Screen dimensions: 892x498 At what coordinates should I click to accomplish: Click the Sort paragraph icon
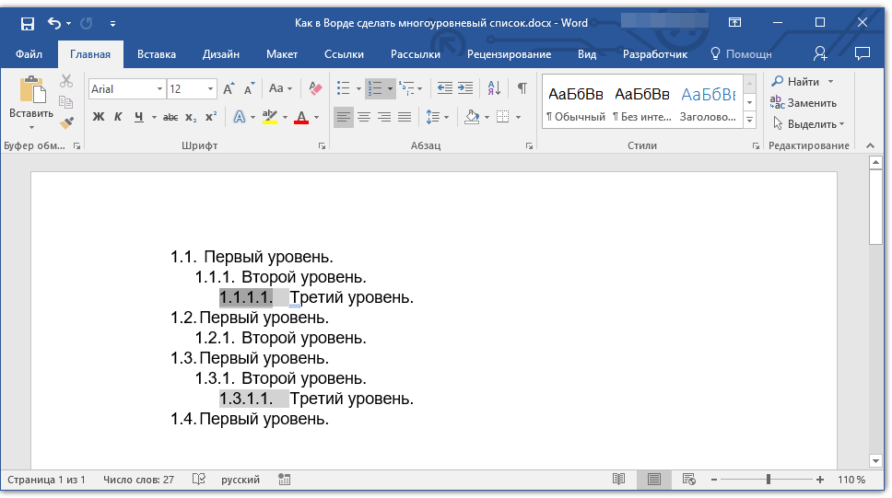coord(494,88)
